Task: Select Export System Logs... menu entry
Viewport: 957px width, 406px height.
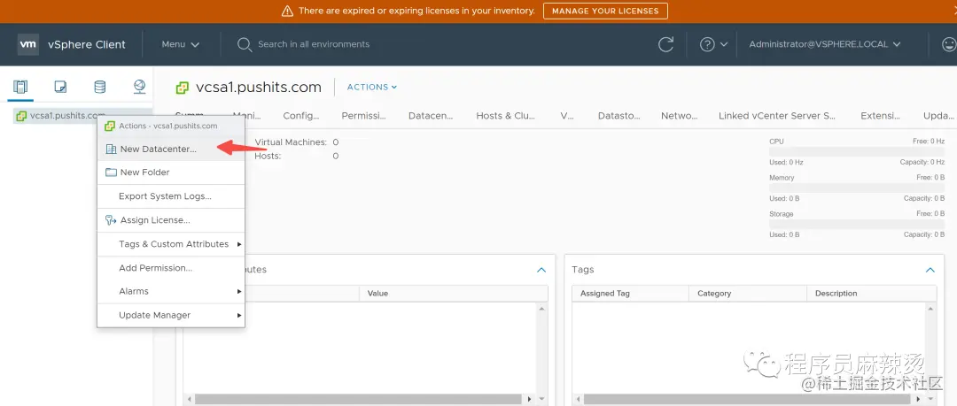Action: 171,196
